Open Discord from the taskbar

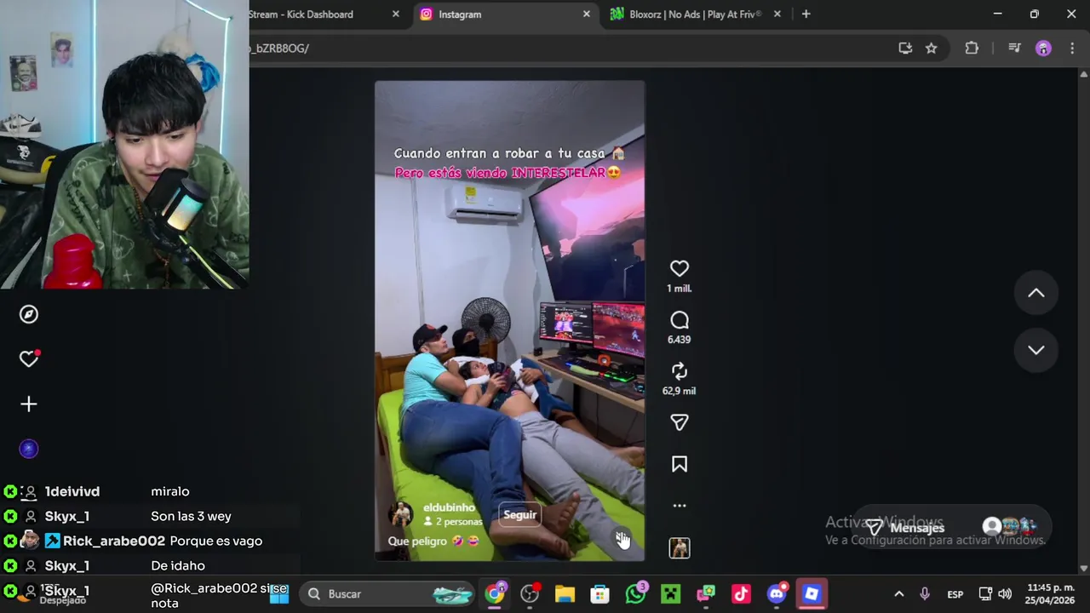[x=777, y=594]
